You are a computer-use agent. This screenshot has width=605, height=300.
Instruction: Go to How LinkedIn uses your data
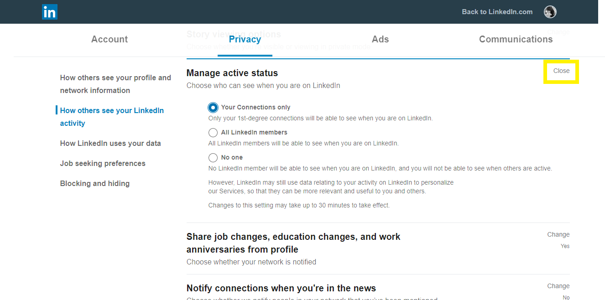point(110,143)
